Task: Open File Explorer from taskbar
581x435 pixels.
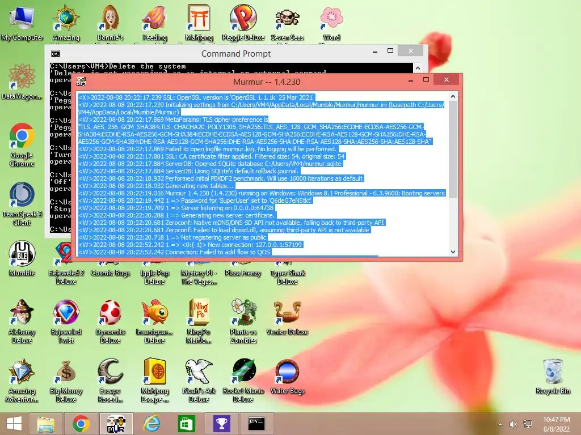Action: tap(45, 424)
